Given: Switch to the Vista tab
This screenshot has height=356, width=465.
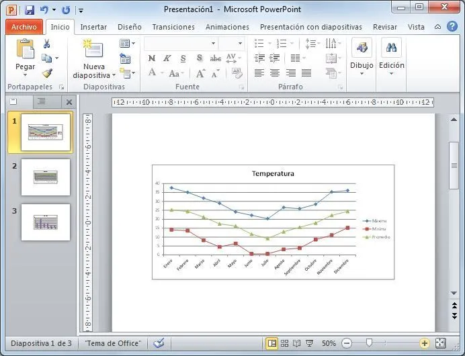Looking at the screenshot, I should point(416,27).
